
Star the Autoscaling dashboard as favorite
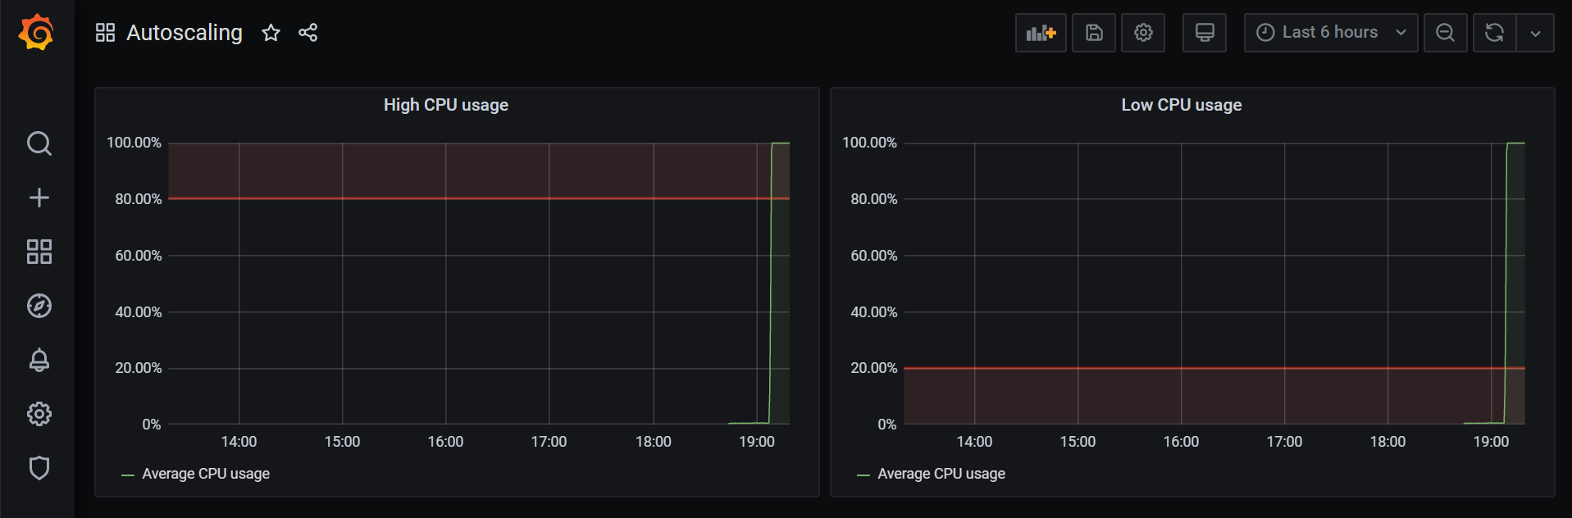pos(271,33)
